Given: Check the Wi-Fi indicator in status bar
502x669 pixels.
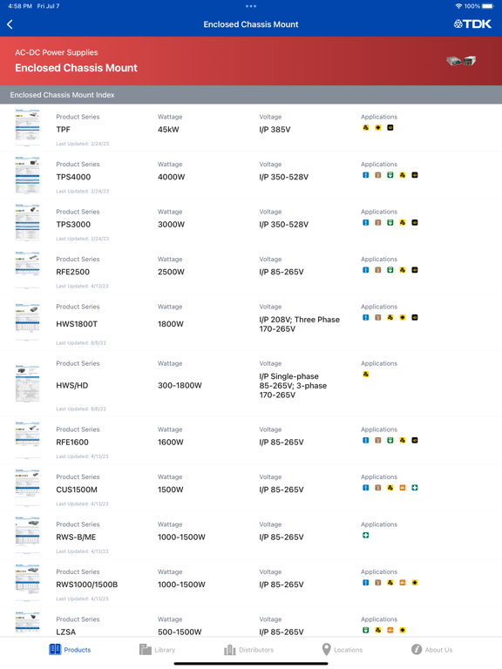Looking at the screenshot, I should click(459, 6).
